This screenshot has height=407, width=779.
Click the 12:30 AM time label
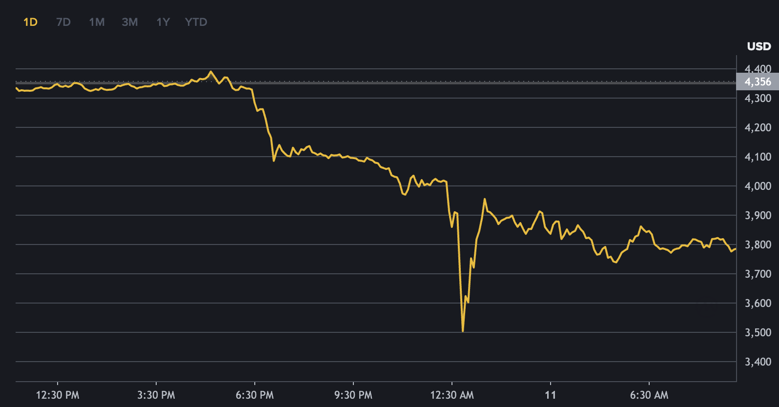[x=452, y=395]
